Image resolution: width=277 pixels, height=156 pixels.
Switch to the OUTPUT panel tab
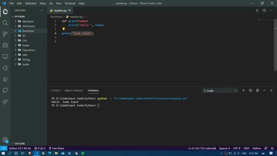pos(56,91)
